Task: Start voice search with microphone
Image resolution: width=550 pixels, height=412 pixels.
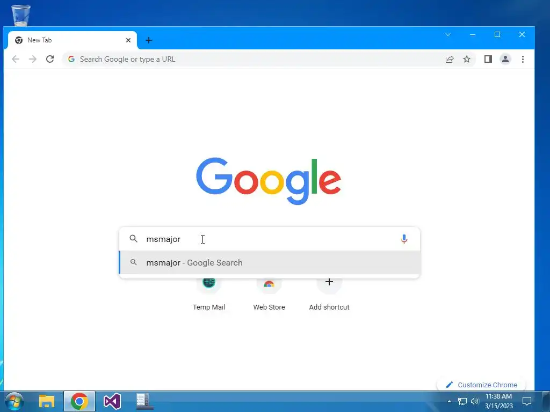Action: [x=404, y=239]
